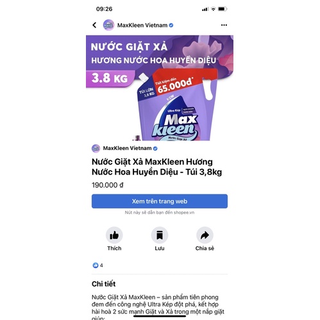The height and width of the screenshot is (320, 320).
Task: Tap the back arrow icon
Action: point(94,25)
